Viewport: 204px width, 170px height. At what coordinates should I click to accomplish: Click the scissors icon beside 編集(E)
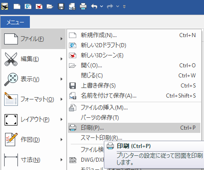(11, 59)
